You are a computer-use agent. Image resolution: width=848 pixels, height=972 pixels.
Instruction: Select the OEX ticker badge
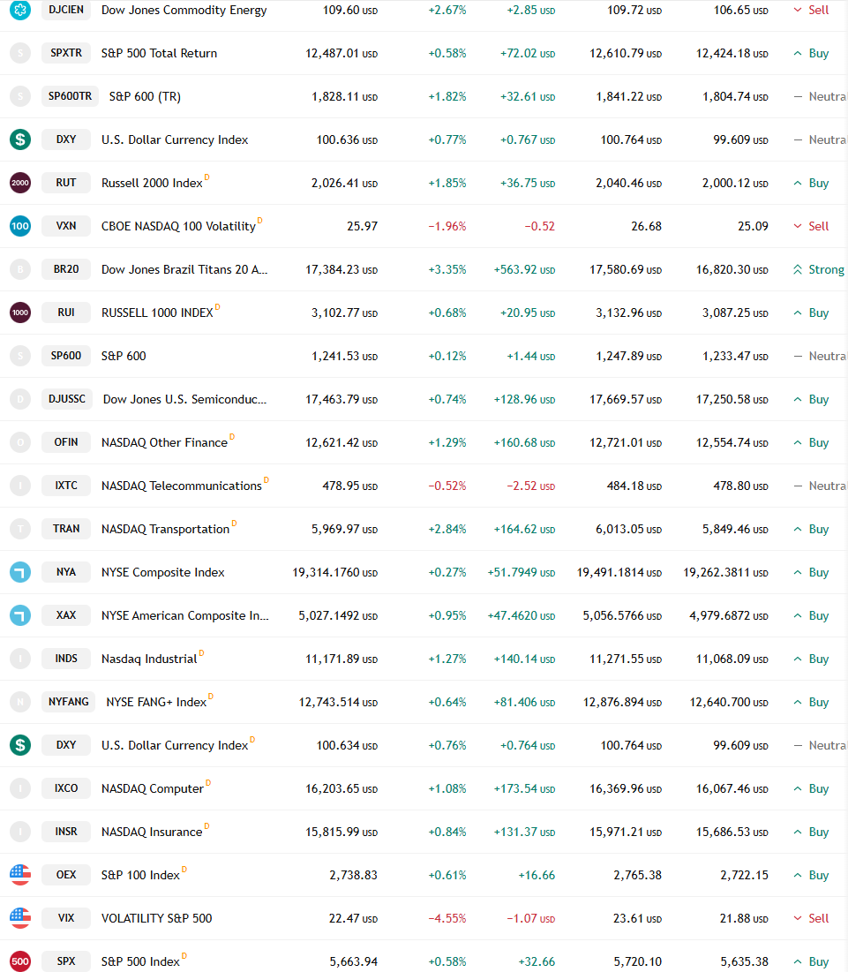66,875
